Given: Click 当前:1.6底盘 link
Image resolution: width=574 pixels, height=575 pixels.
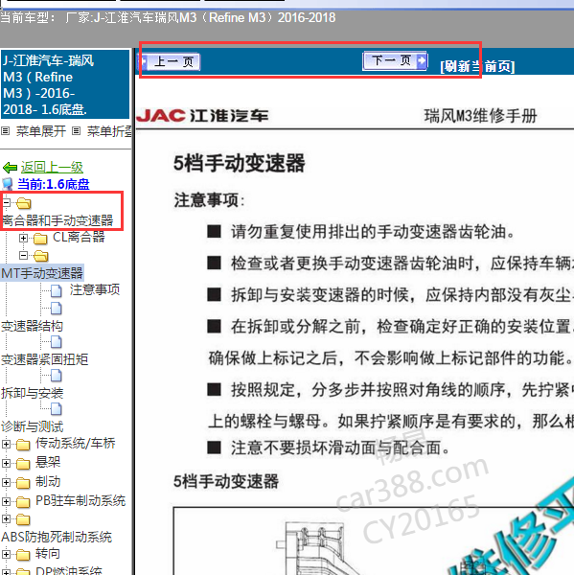Looking at the screenshot, I should coord(54,184).
